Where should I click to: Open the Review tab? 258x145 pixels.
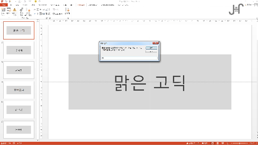coord(65,5)
